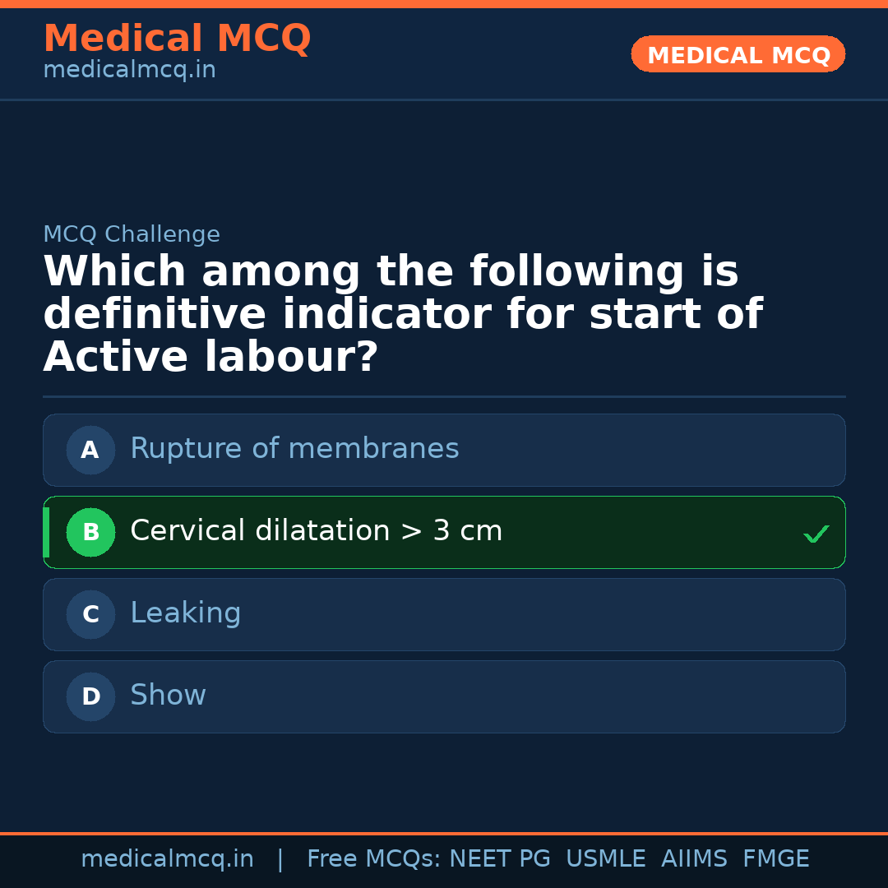The height and width of the screenshot is (888, 888).
Task: Click the medicalmcq.in link under the logo
Action: (x=129, y=69)
